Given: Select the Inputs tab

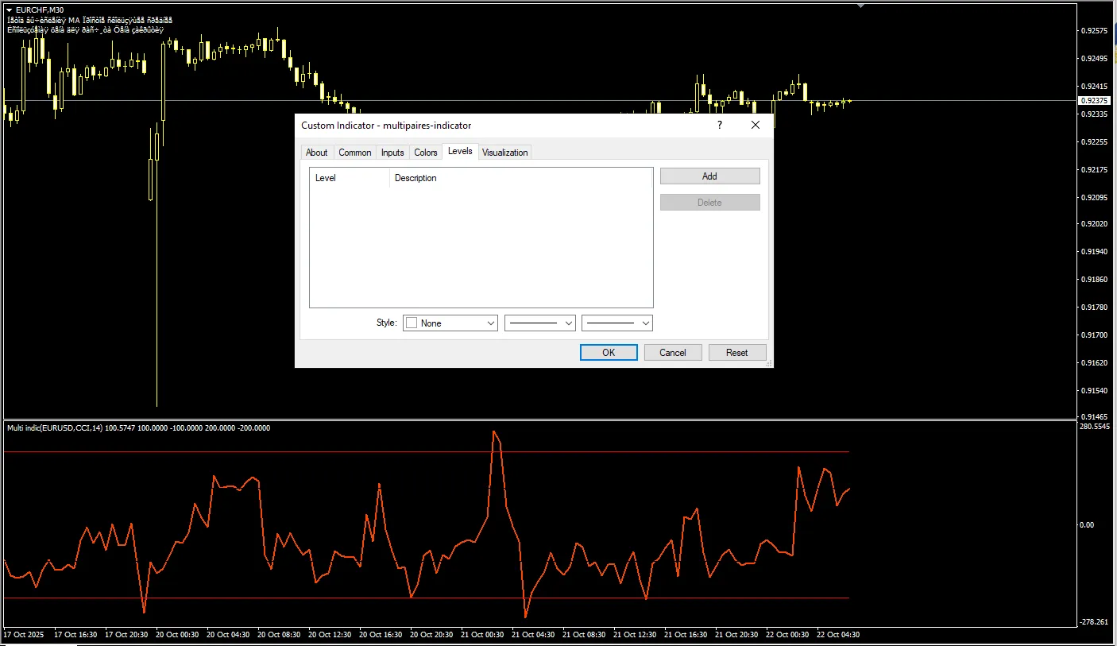Looking at the screenshot, I should [392, 153].
